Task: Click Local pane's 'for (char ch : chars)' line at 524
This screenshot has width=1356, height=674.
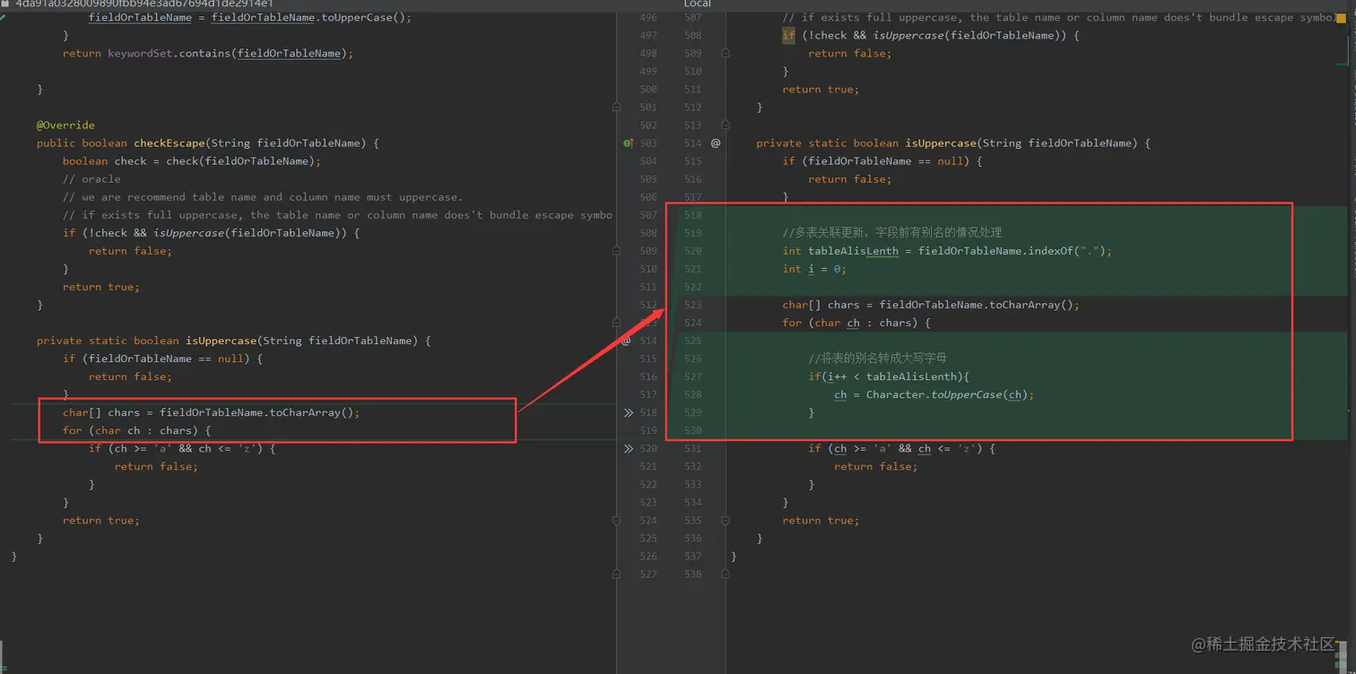Action: click(856, 323)
